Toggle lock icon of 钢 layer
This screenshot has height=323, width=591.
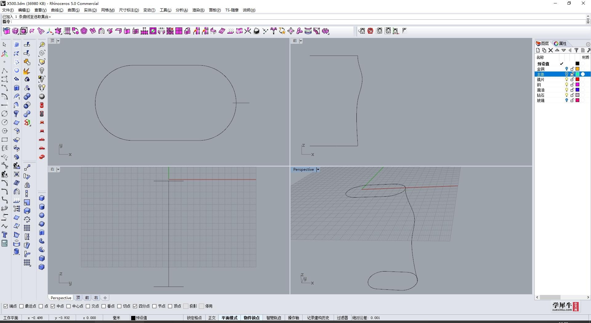click(x=572, y=85)
